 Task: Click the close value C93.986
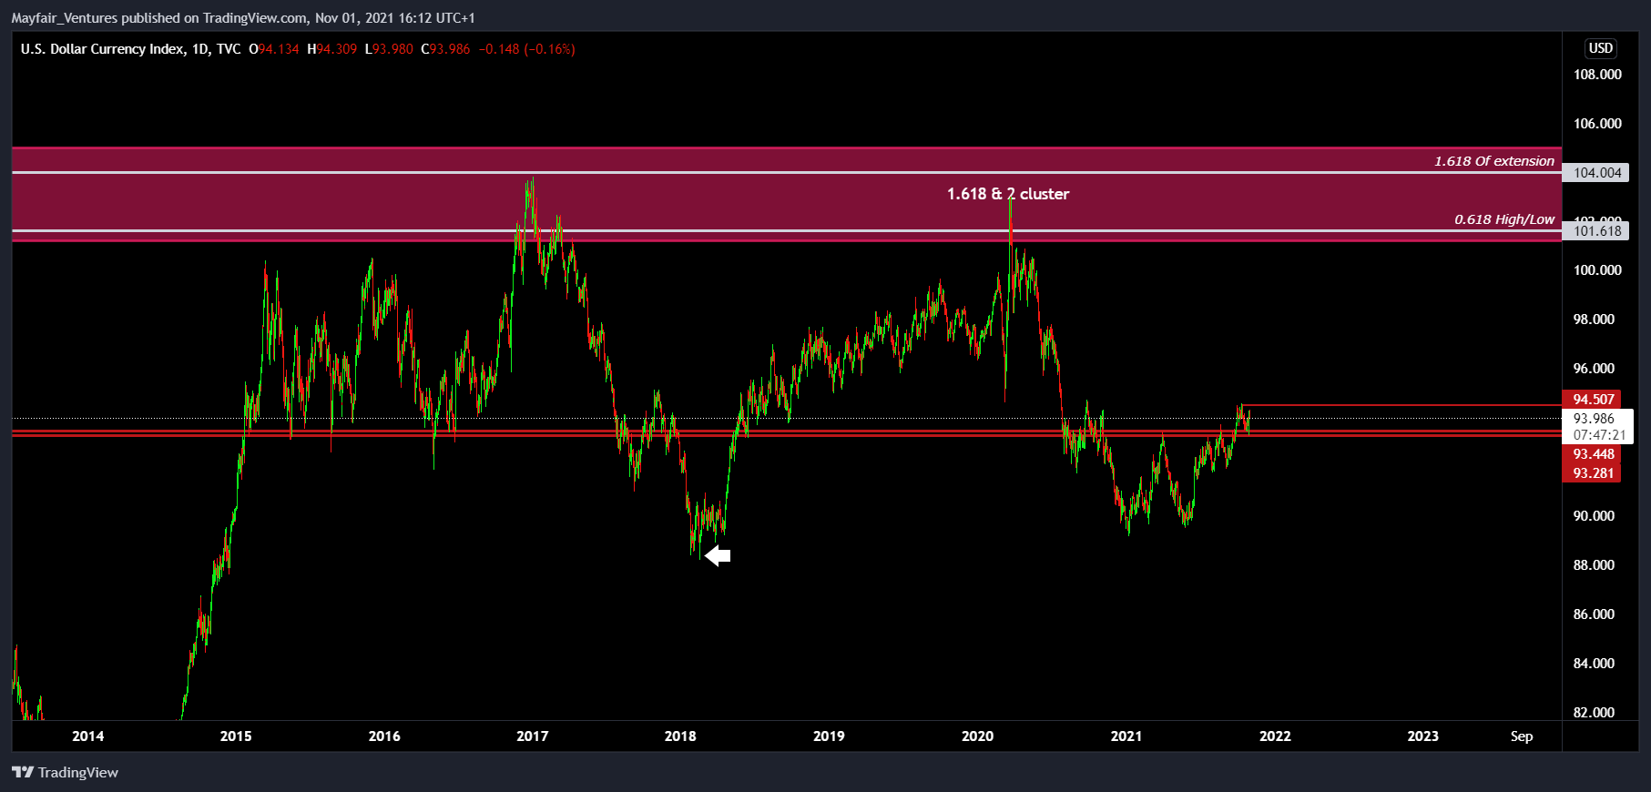point(445,49)
